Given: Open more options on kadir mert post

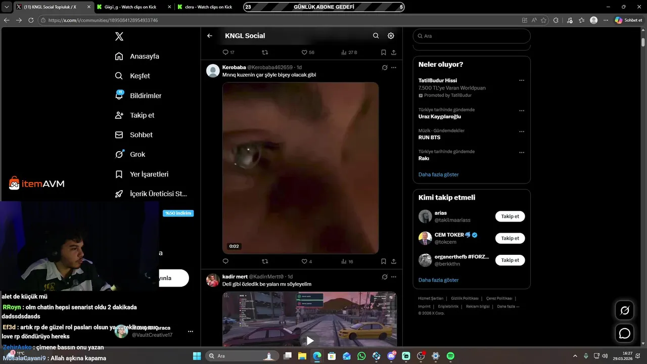Looking at the screenshot, I should pyautogui.click(x=394, y=277).
